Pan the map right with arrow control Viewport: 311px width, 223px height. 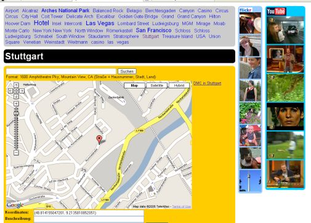[22, 91]
